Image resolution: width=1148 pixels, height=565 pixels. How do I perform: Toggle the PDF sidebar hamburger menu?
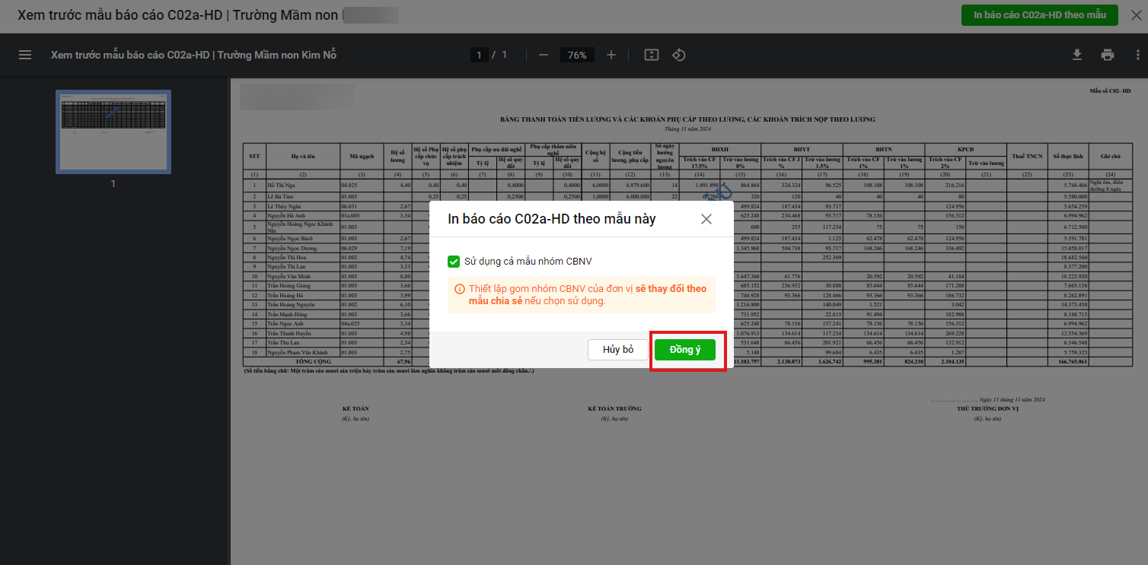[x=25, y=55]
